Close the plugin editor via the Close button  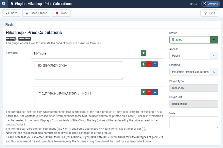coord(61,13)
